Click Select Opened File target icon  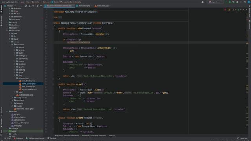click(25, 6)
